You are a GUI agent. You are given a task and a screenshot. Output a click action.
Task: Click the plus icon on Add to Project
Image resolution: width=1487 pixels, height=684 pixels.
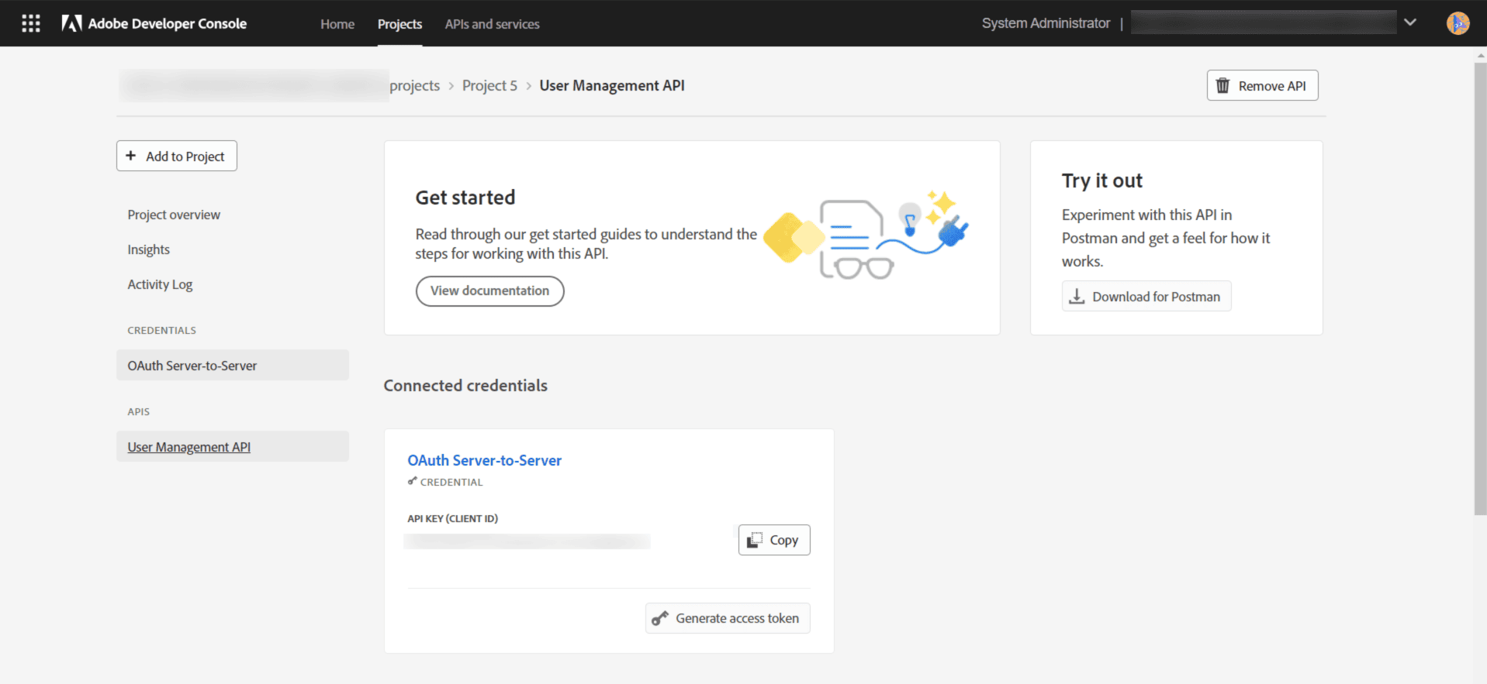click(131, 156)
